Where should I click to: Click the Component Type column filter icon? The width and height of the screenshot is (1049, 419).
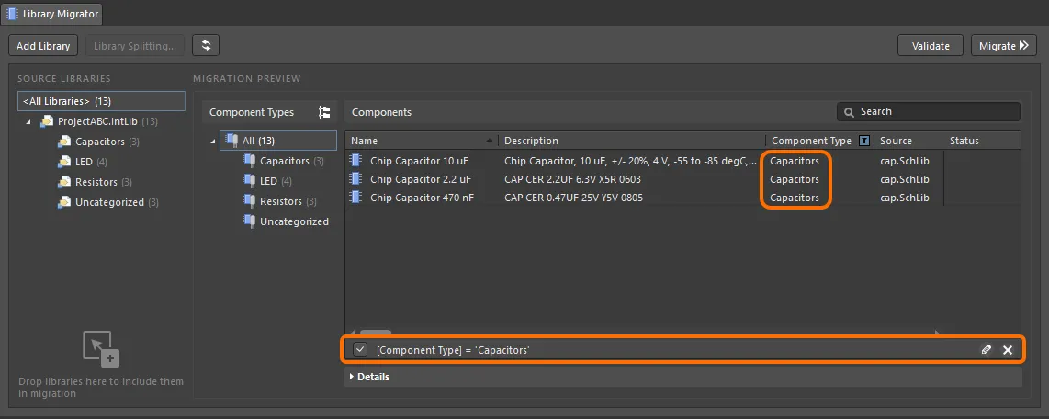pyautogui.click(x=863, y=141)
